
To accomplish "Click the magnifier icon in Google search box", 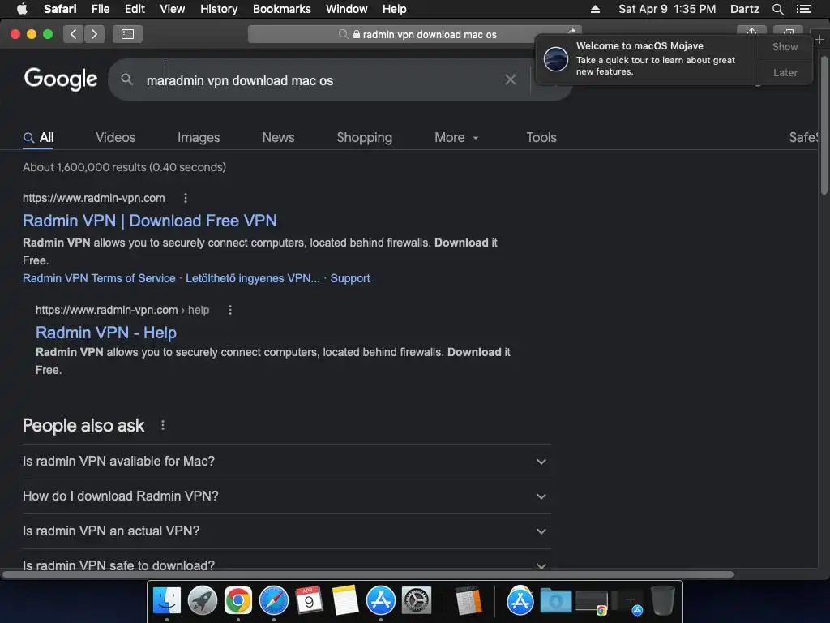I will [x=126, y=79].
